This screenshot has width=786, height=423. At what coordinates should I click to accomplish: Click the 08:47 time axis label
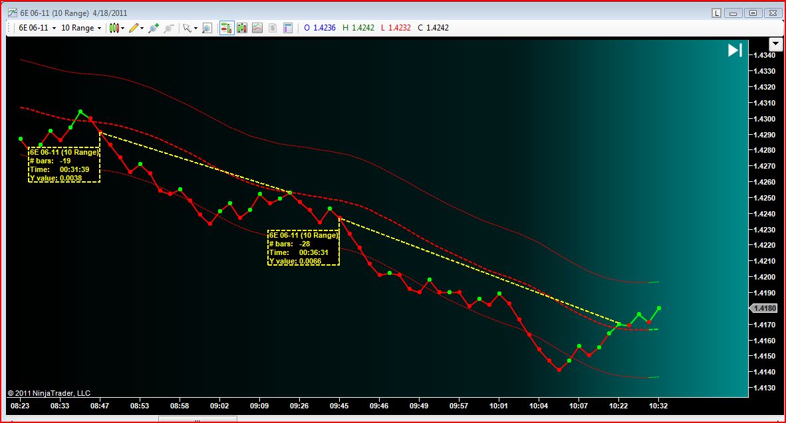(100, 406)
